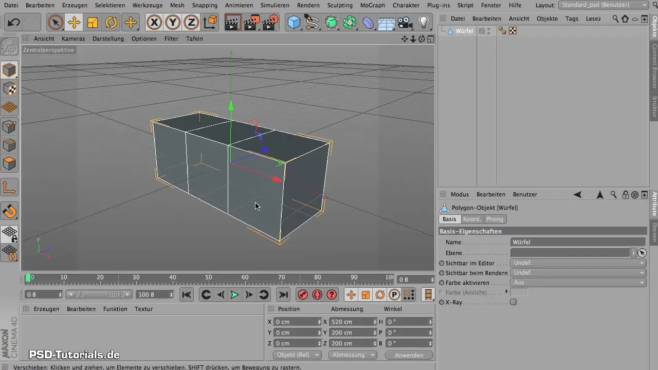Toggle Sichtbar im Editor animation dot
The width and height of the screenshot is (658, 370).
pos(442,263)
